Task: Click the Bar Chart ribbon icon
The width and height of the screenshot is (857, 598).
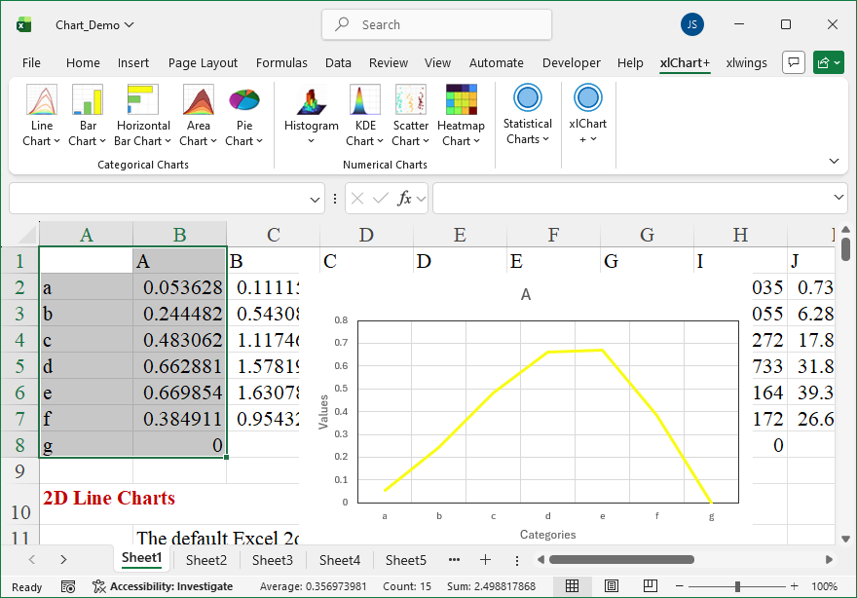Action: pos(88,101)
